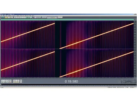The image size is (137, 102).
Task: Open the Effects menu
Action: (10, 16)
